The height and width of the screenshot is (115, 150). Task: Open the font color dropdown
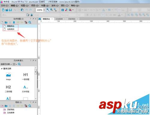click(122, 15)
